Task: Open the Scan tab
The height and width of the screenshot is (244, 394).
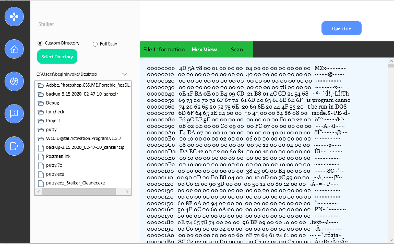Action: (236, 49)
